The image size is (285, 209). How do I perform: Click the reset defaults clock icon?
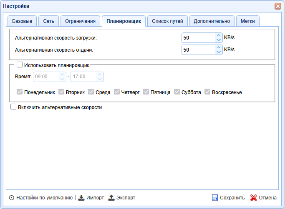tap(11, 198)
